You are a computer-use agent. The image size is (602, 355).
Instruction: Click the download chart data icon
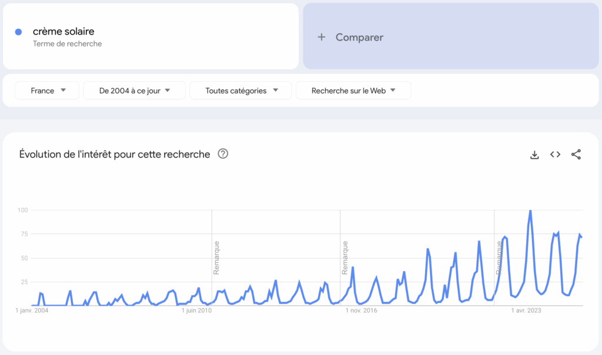point(534,154)
